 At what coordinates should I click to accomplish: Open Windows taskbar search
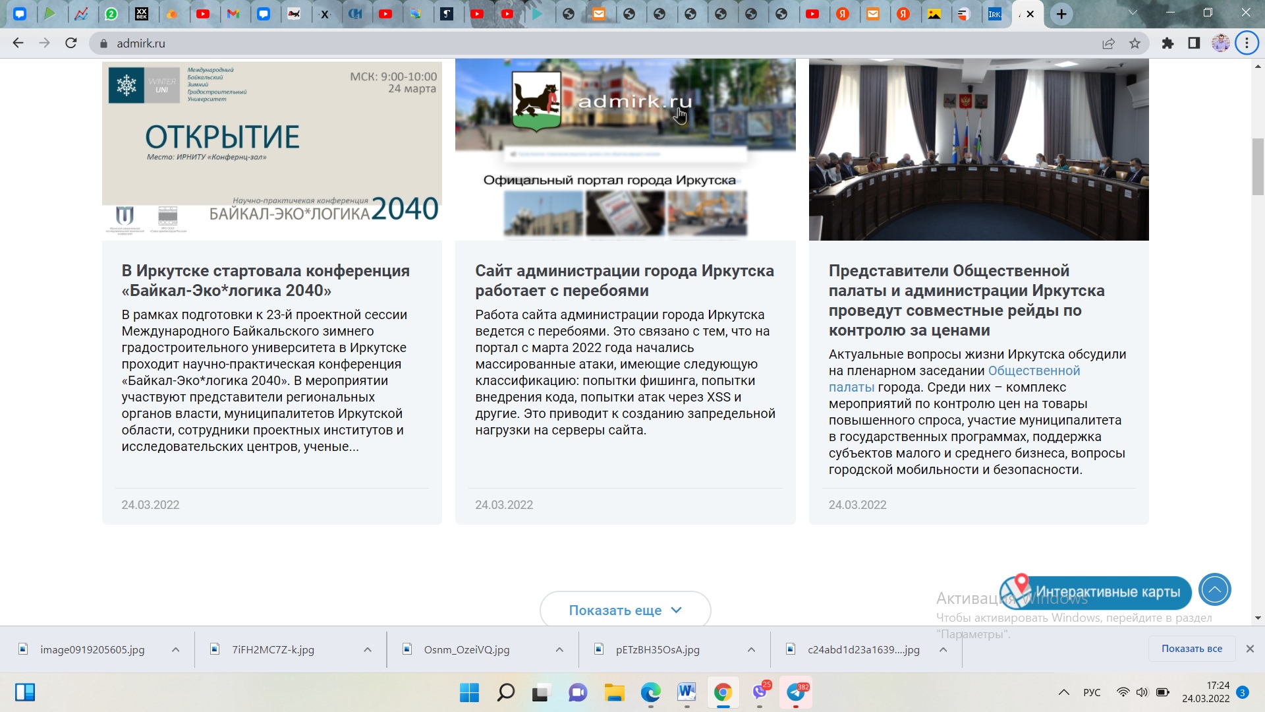point(505,692)
